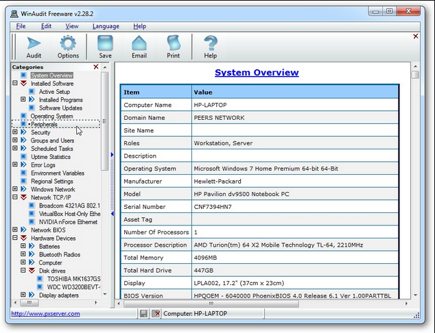Image resolution: width=435 pixels, height=333 pixels.
Task: Open the pxserver.com link in the status bar
Action: (x=45, y=314)
